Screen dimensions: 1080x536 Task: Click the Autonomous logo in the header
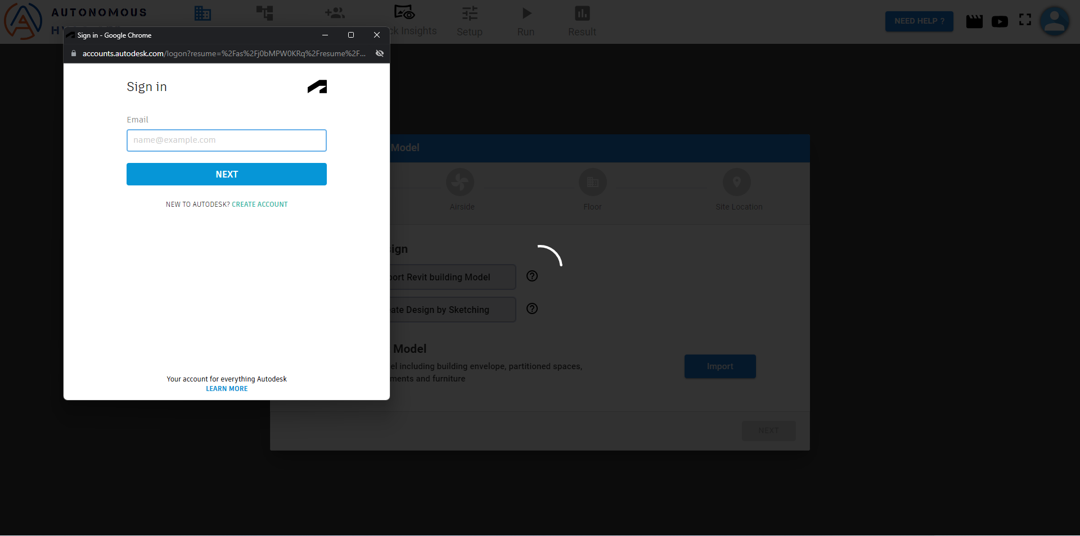point(23,21)
